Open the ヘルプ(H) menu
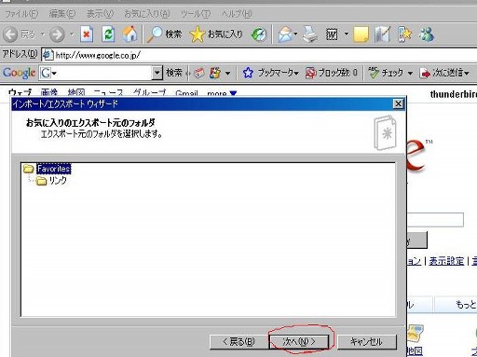The image size is (477, 357). [x=237, y=14]
